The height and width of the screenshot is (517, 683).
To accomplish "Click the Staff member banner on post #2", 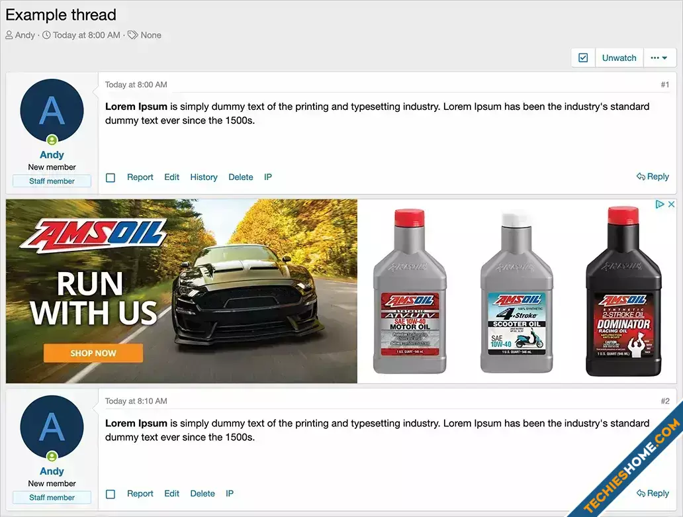I will [52, 497].
